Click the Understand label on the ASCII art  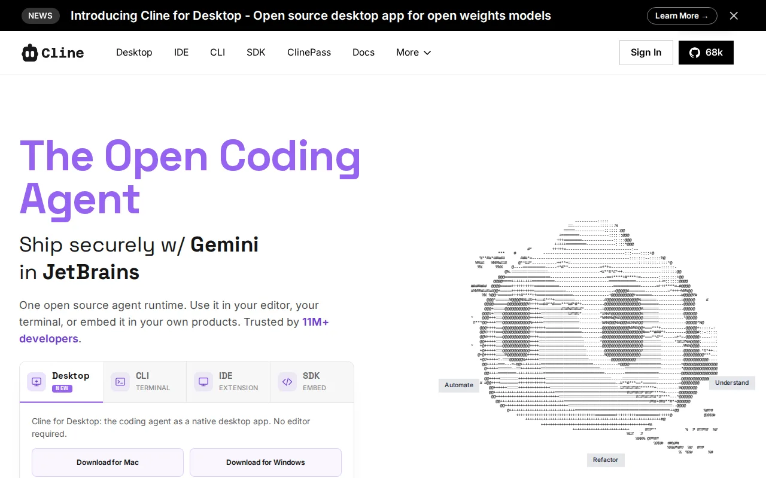tap(732, 383)
